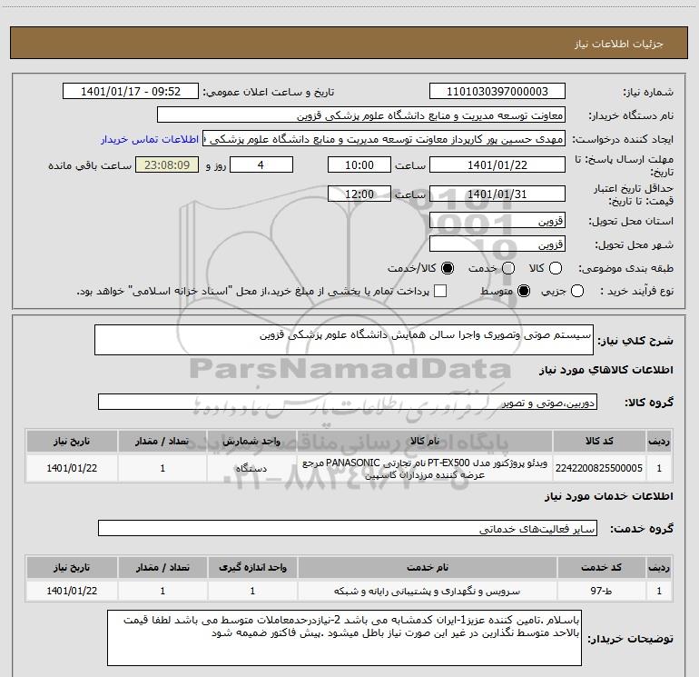Click the جزئیات اطلاعات نیاز header title
This screenshot has height=677, width=699.
(x=618, y=44)
